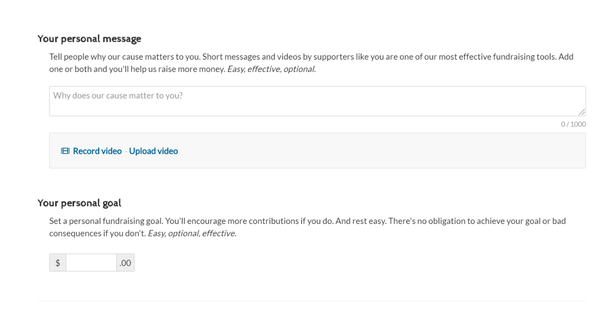Click the personal goal amount input field
Screen dimensions: 616x309
tap(91, 263)
